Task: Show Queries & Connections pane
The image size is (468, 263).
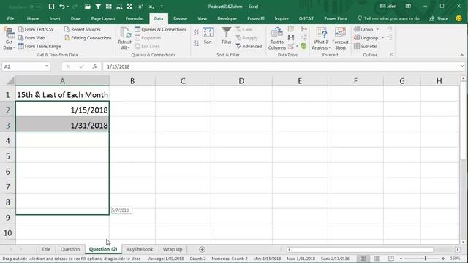Action: coord(161,29)
